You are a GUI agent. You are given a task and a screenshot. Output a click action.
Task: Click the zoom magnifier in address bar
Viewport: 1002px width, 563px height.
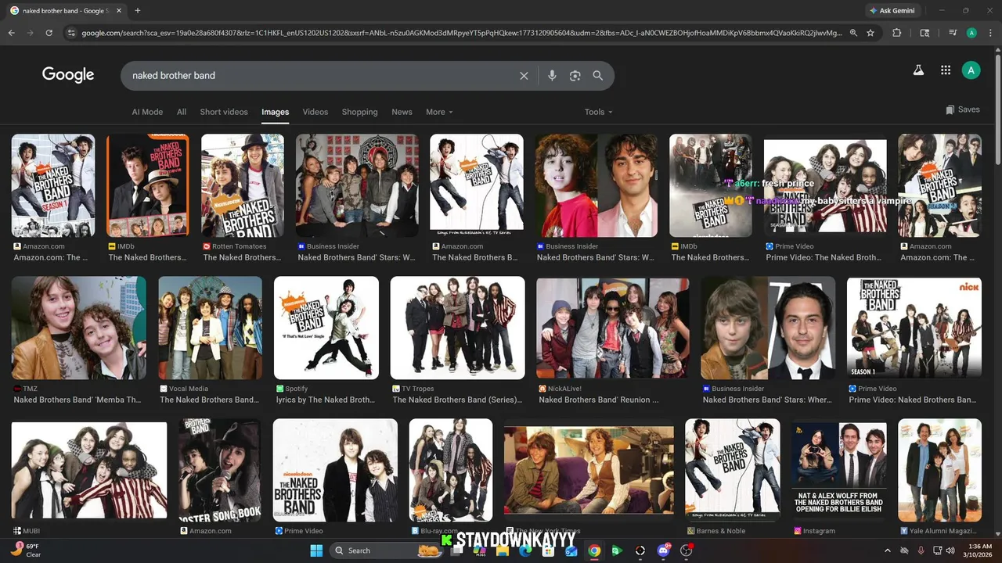[853, 33]
